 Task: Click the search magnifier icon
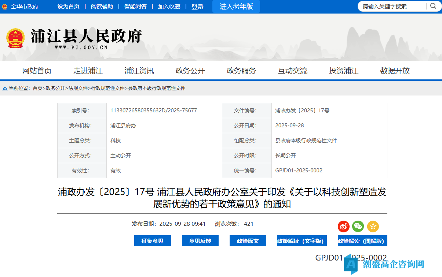(x=434, y=6)
